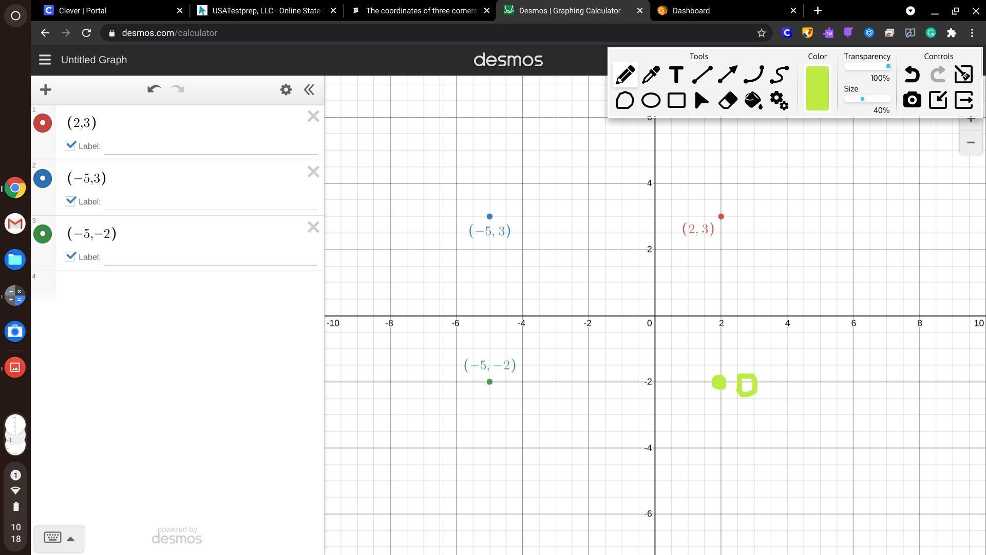Screen dimensions: 986x555
Task: Pick the Paint Bucket fill tool
Action: [x=753, y=100]
